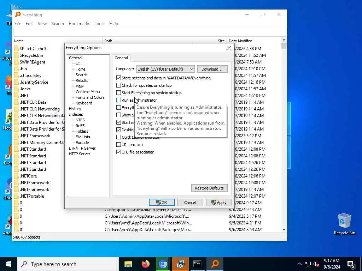Screen dimensions: 362x271
Task: Uncheck EFU file association
Action: coord(118,152)
